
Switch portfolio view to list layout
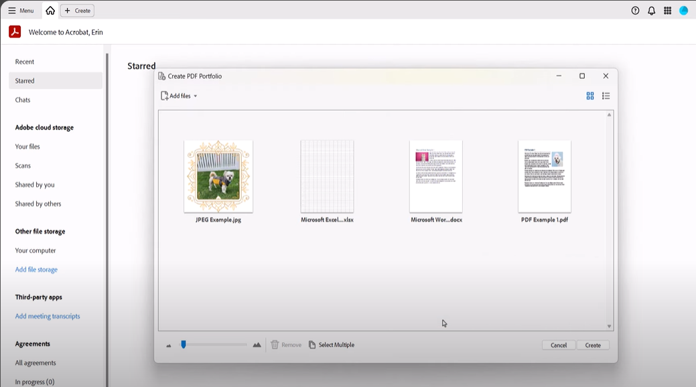click(606, 96)
